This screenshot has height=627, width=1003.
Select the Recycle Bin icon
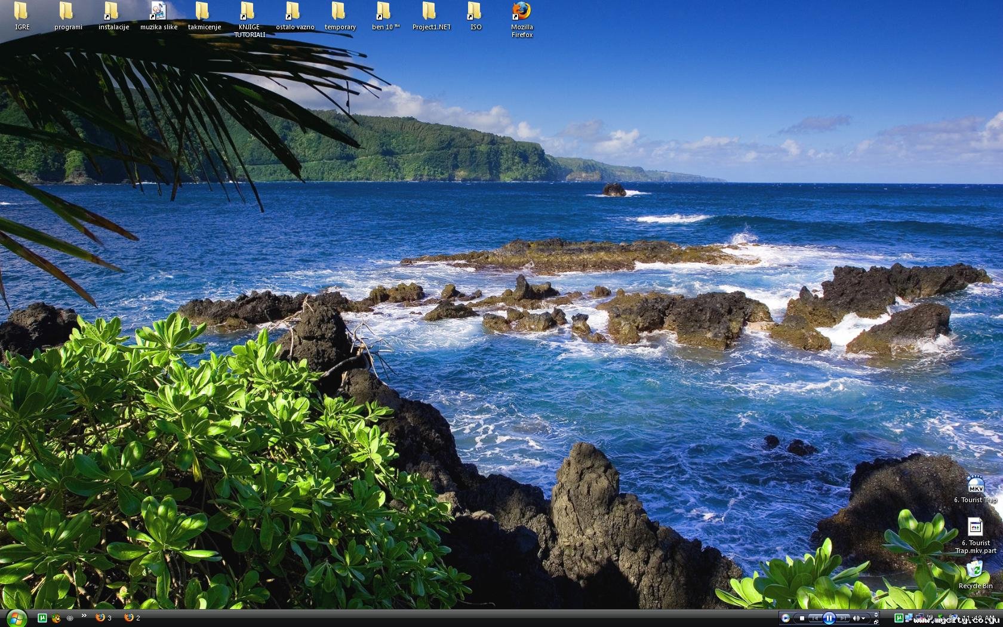click(x=976, y=575)
